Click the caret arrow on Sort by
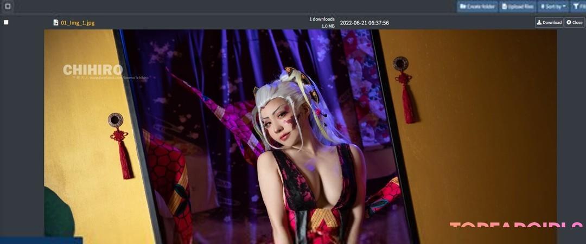586x244 pixels. 564,7
